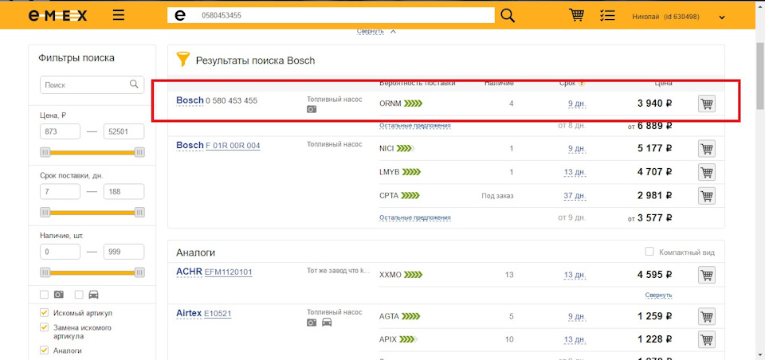Click the NICI supplier probability arrows

click(x=406, y=148)
